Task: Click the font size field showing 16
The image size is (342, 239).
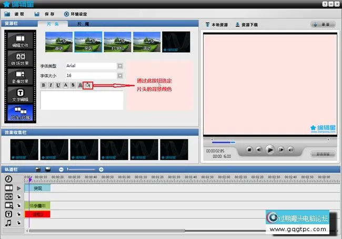Action: point(91,75)
